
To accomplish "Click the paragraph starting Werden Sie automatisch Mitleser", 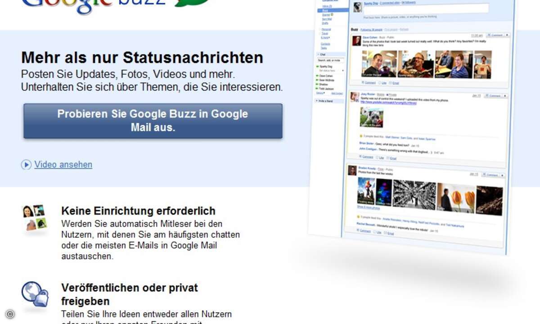I will [151, 240].
